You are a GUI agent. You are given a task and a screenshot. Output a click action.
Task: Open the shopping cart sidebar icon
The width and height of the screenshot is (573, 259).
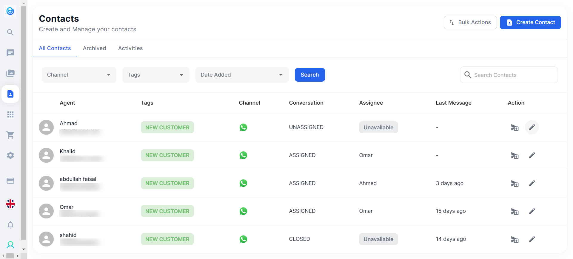pyautogui.click(x=10, y=135)
